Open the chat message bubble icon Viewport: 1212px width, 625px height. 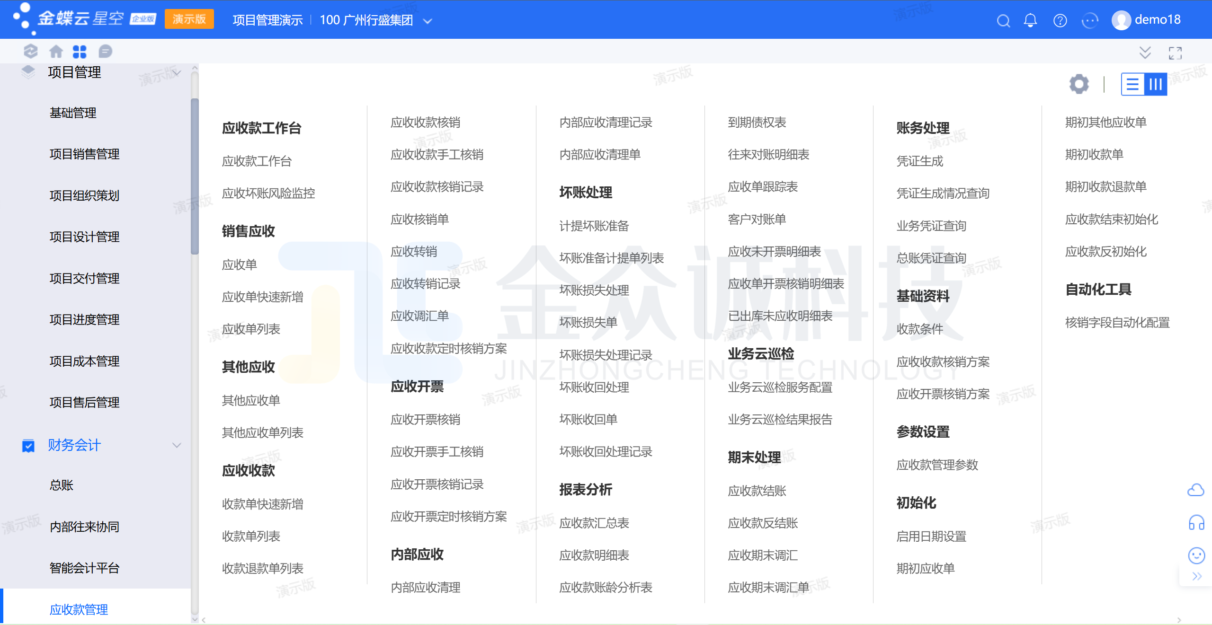[105, 51]
